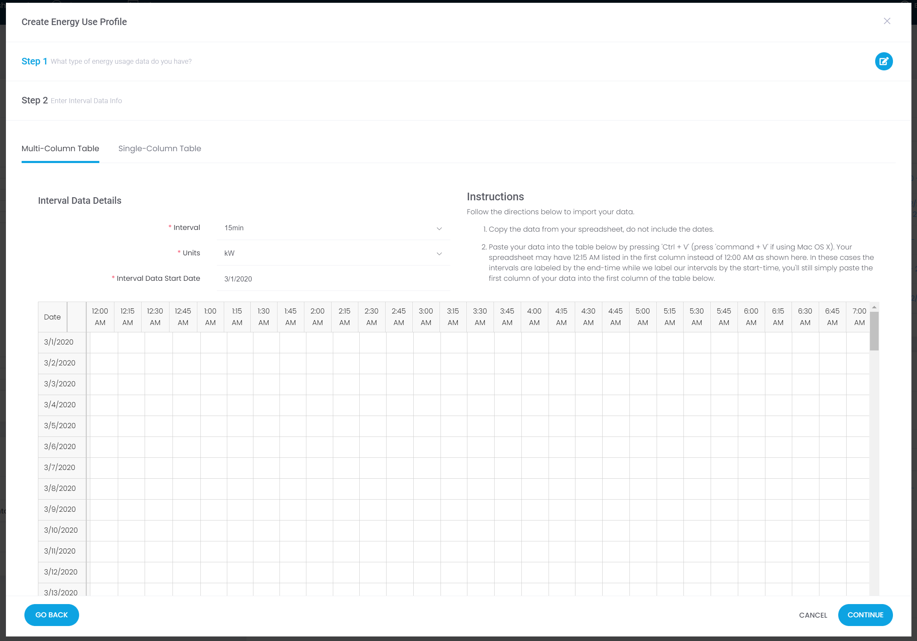Select the 3/3/2020 row header

tap(62, 384)
